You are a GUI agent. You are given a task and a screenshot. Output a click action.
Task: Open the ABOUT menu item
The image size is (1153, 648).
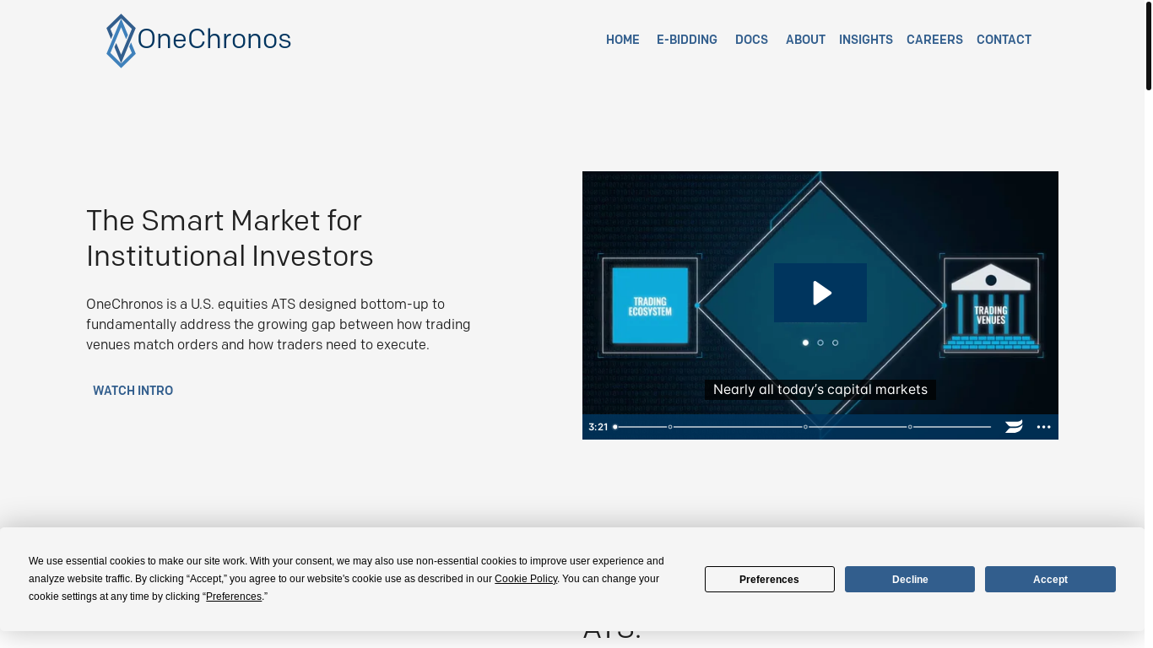[805, 40]
